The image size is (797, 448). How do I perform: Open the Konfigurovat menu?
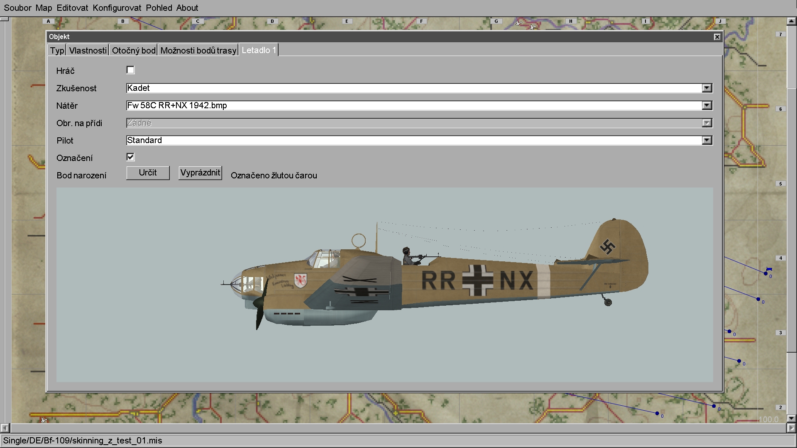117,8
